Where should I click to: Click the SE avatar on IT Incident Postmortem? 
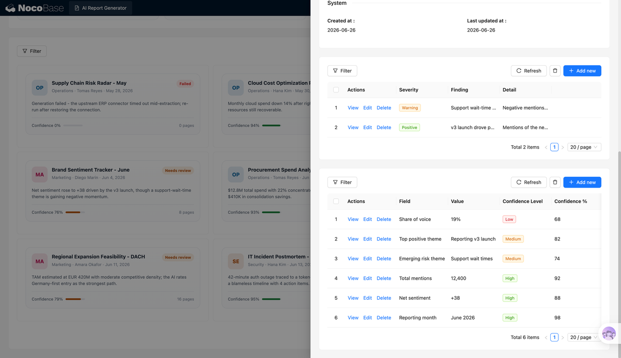click(236, 261)
